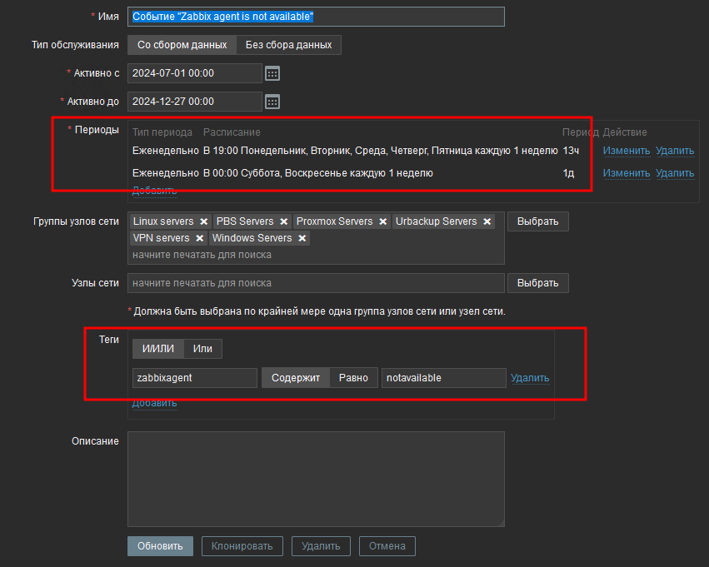This screenshot has height=567, width=709.
Task: Click the bottom Удалить button
Action: click(x=321, y=546)
